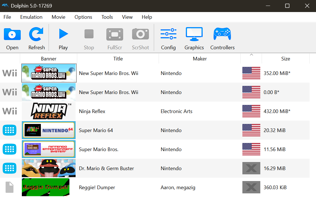Open the Emulation menu

tap(31, 17)
